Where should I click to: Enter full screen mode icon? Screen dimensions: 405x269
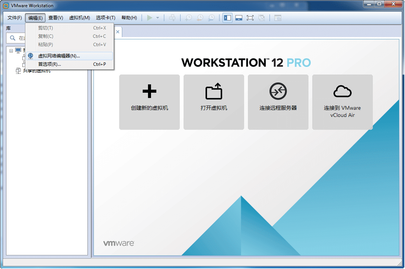coord(250,18)
